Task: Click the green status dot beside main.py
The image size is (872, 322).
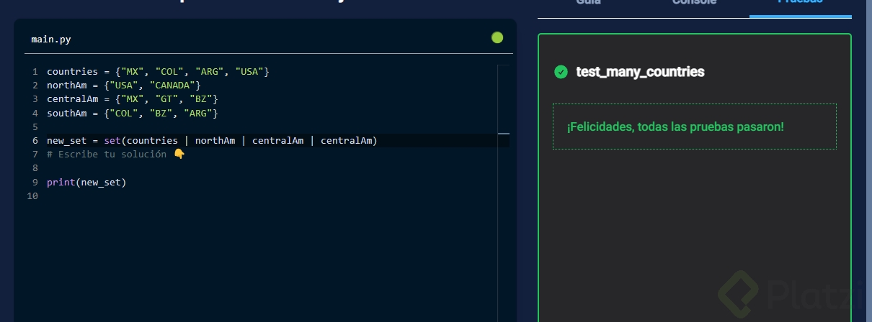Action: 497,38
